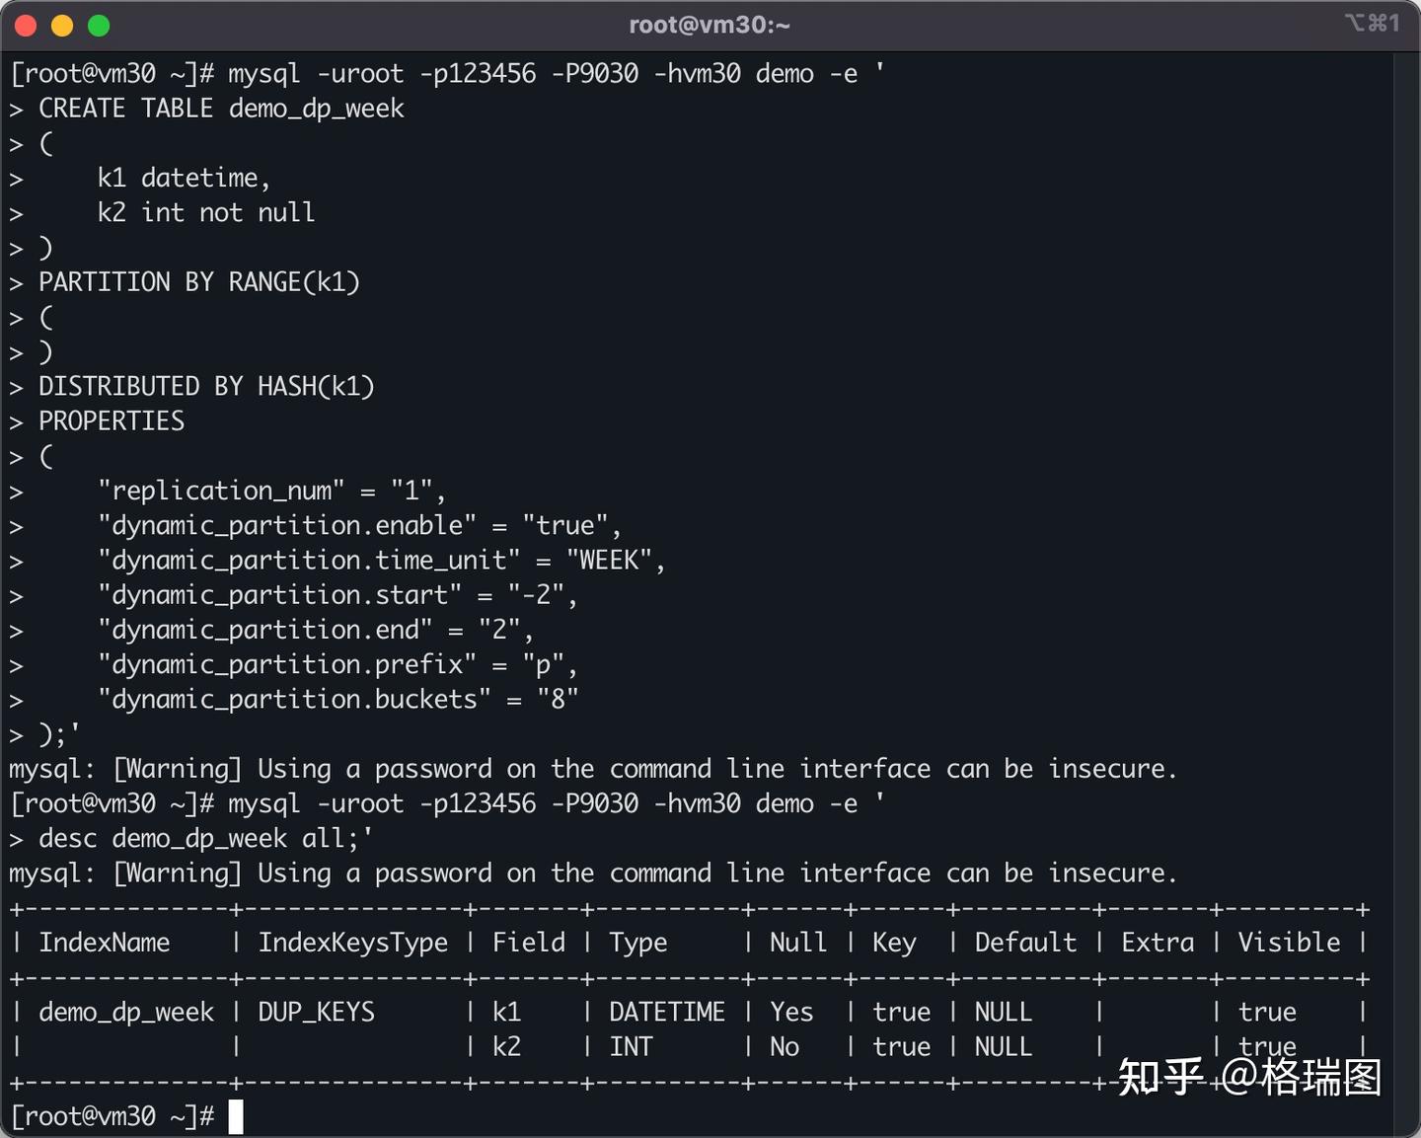Viewport: 1421px width, 1138px height.
Task: Click the 知乎 @格瑞图 watermark text
Action: pyautogui.click(x=1249, y=1077)
